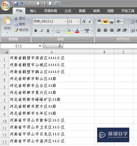Click the insert function fx button
The width and height of the screenshot is (137, 146).
pyautogui.click(x=60, y=46)
